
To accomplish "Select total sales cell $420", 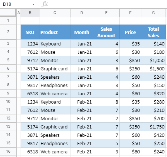I will [x=154, y=135].
